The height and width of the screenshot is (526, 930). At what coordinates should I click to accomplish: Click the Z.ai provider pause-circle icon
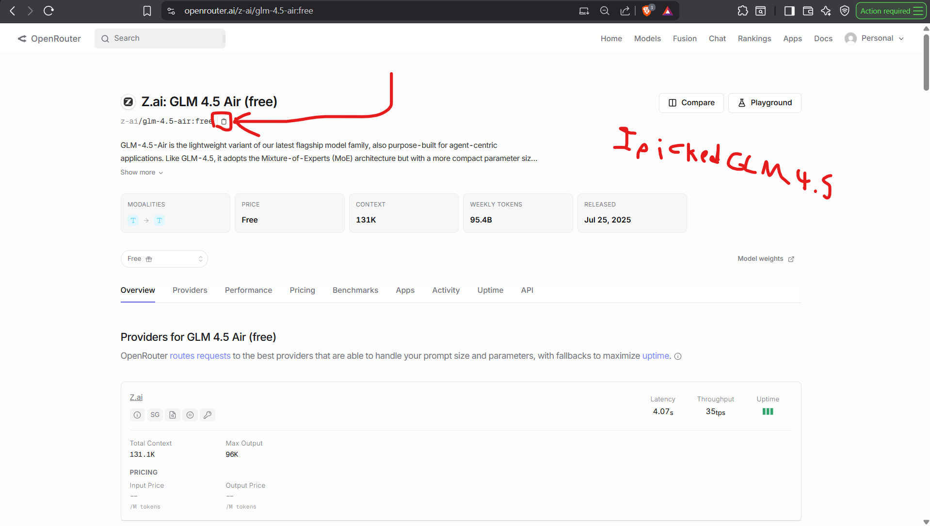pos(190,415)
